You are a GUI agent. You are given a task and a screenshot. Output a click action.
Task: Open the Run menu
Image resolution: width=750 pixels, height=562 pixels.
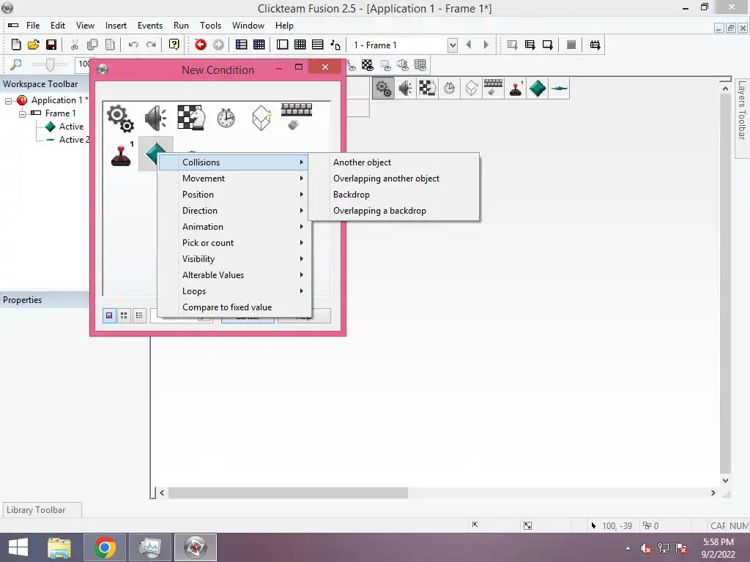[x=181, y=26]
